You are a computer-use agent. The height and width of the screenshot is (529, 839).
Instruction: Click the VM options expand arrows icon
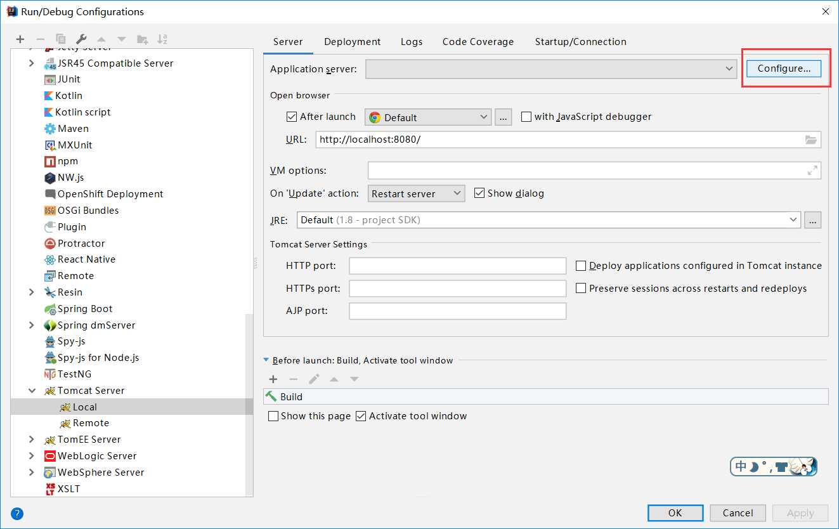tap(812, 171)
